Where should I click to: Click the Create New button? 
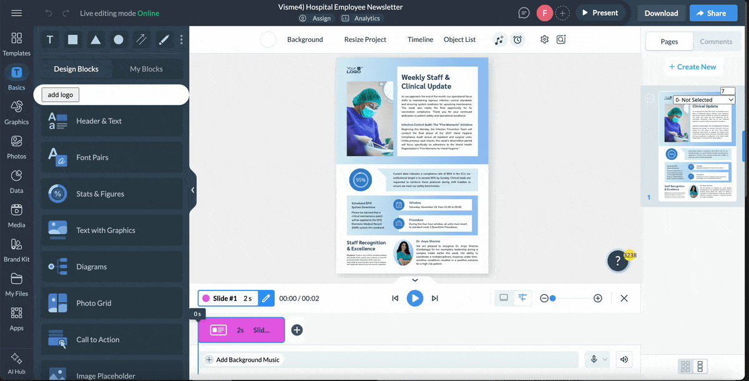pyautogui.click(x=693, y=67)
